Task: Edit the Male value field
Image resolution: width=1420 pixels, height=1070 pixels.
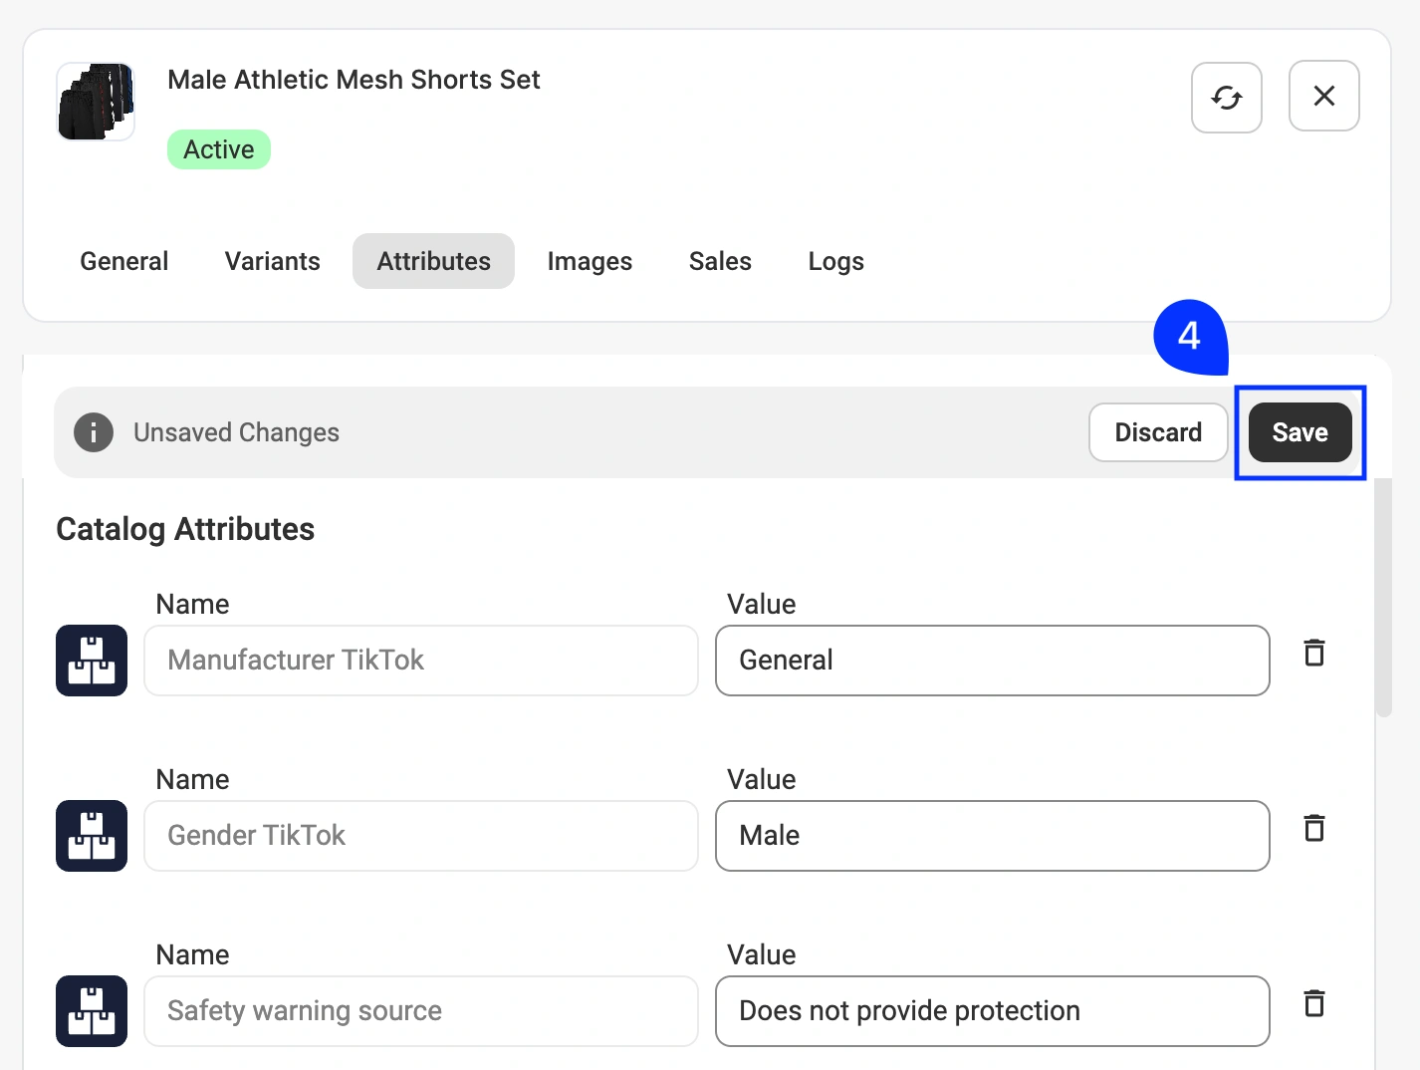Action: tap(993, 836)
